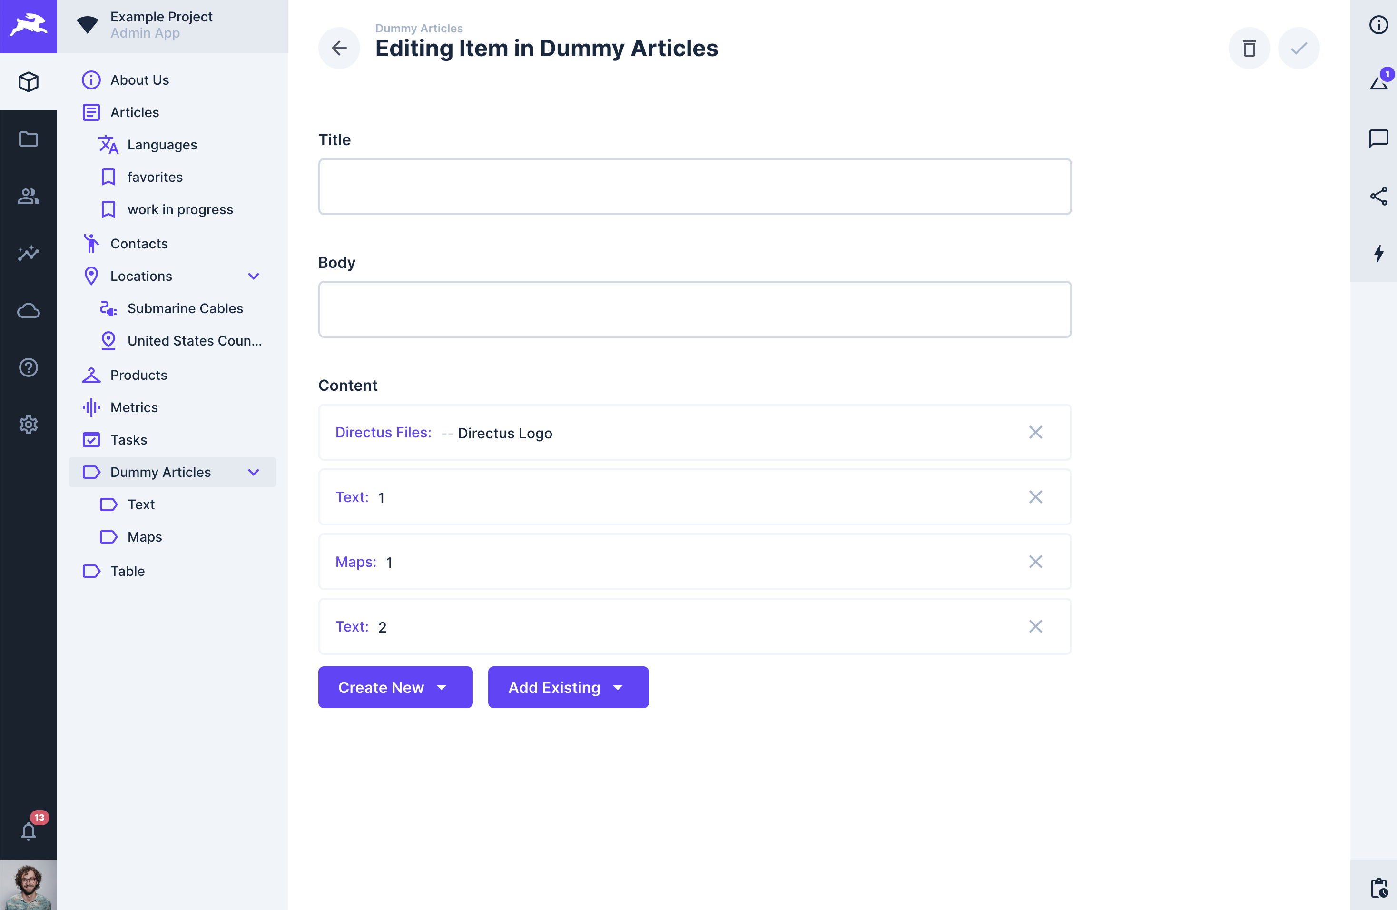Open the Help documentation icon
The image size is (1397, 910).
(28, 367)
